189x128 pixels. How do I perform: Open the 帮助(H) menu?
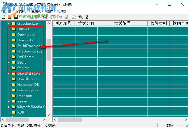[x=63, y=11]
